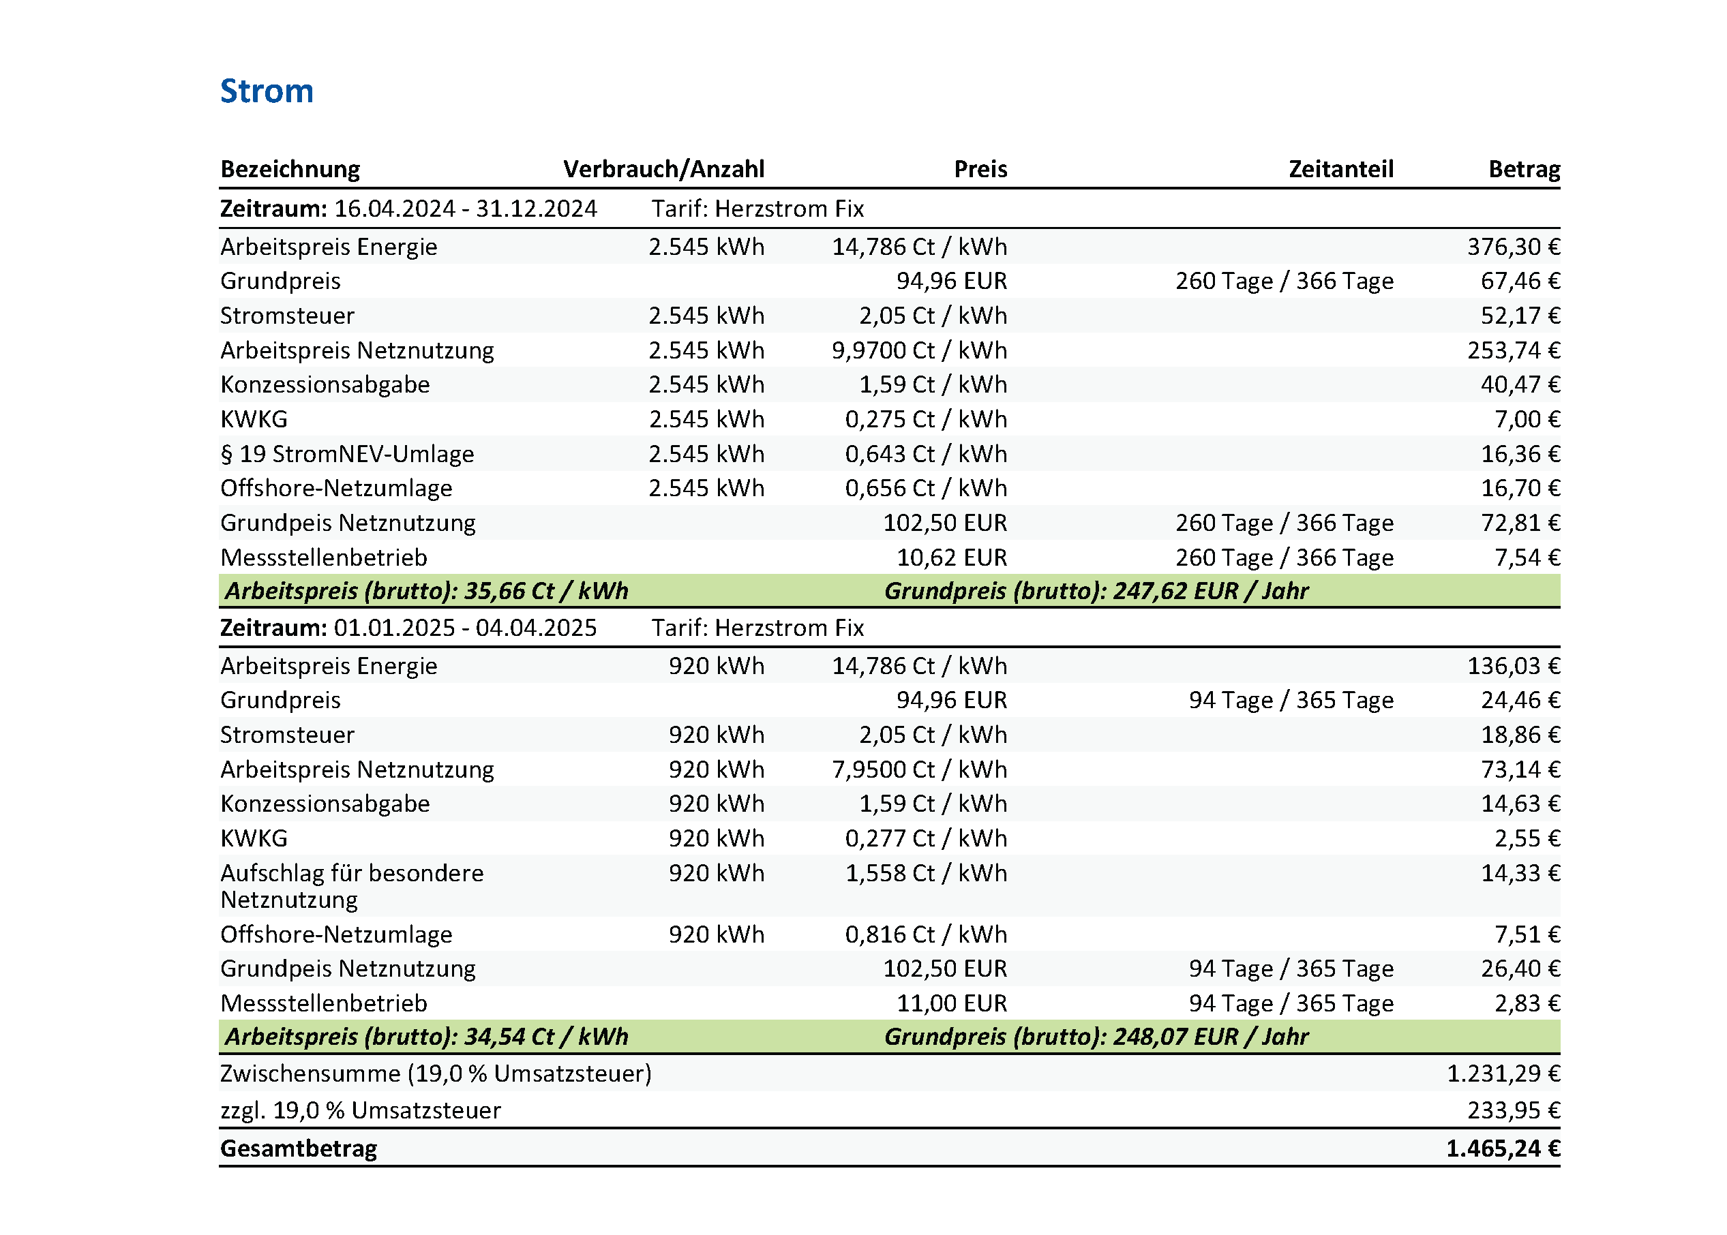Click the Zeitraum 01.01.2025 - 04.04.2025 row
Image resolution: width=1727 pixels, height=1235 pixels.
pos(408,628)
